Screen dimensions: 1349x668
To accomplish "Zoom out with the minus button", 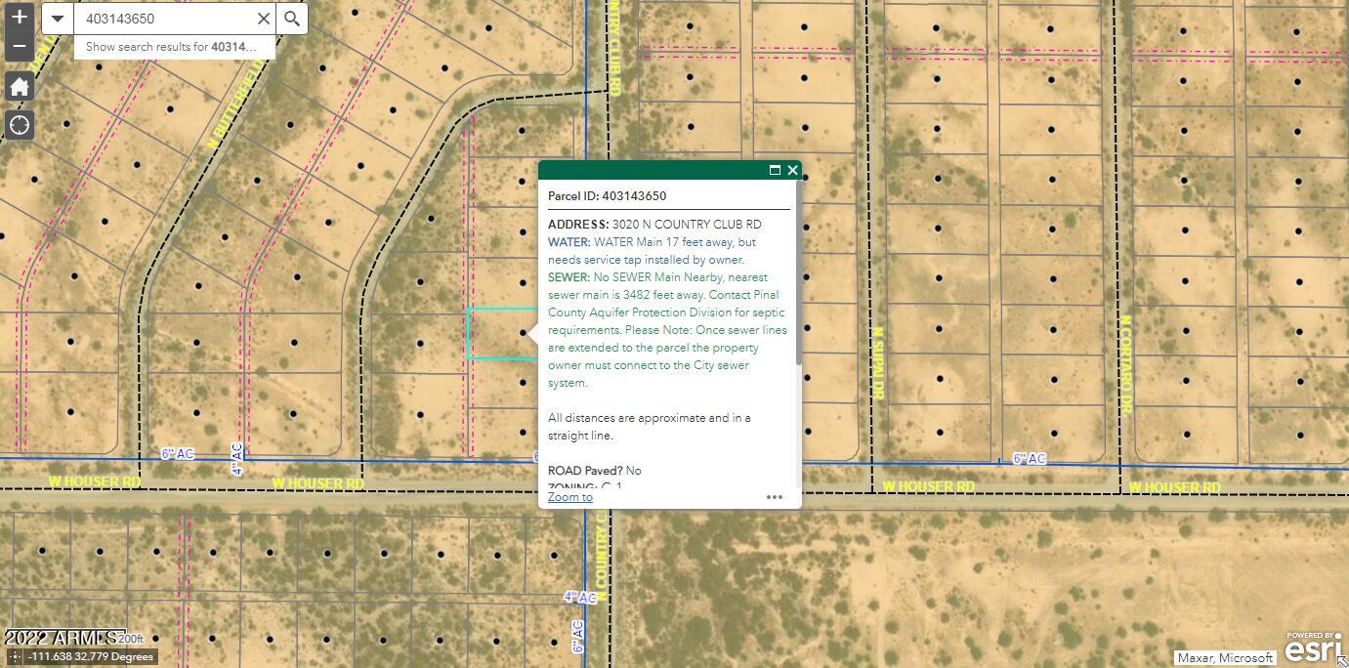I will pyautogui.click(x=19, y=46).
